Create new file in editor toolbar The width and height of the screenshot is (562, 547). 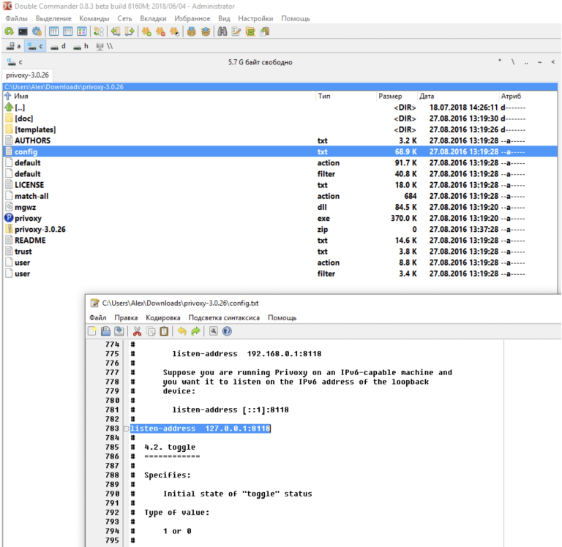pyautogui.click(x=92, y=331)
